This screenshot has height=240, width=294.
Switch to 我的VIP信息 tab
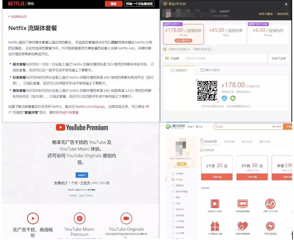pyautogui.click(x=211, y=141)
